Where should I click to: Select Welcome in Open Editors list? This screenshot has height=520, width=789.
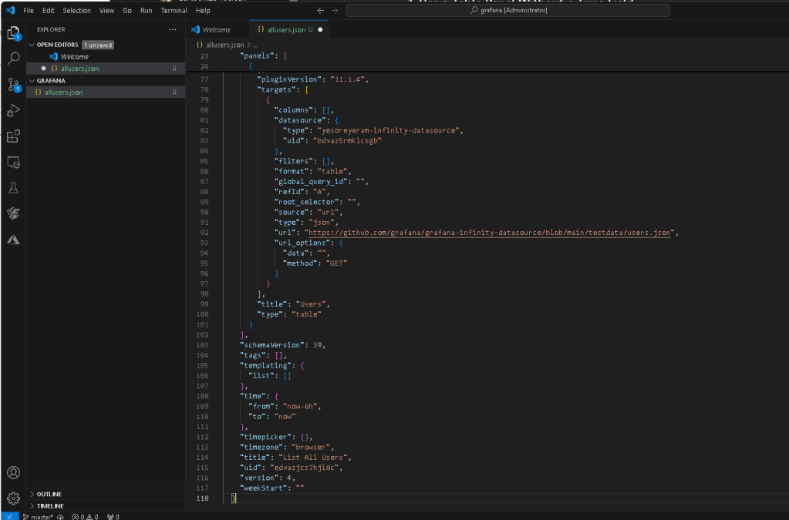pyautogui.click(x=75, y=57)
